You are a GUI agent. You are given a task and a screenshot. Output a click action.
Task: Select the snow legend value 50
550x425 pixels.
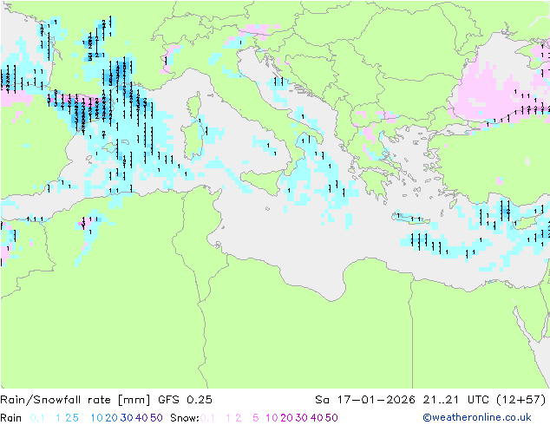331,418
